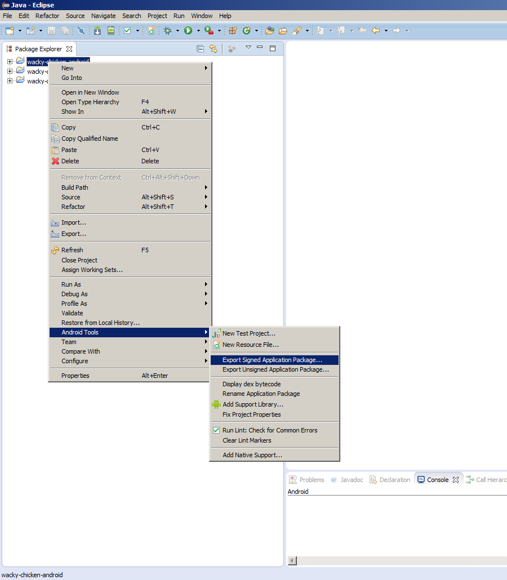The height and width of the screenshot is (580, 507).
Task: Click the Skip All Breakpoints toolbar icon
Action: [x=82, y=31]
